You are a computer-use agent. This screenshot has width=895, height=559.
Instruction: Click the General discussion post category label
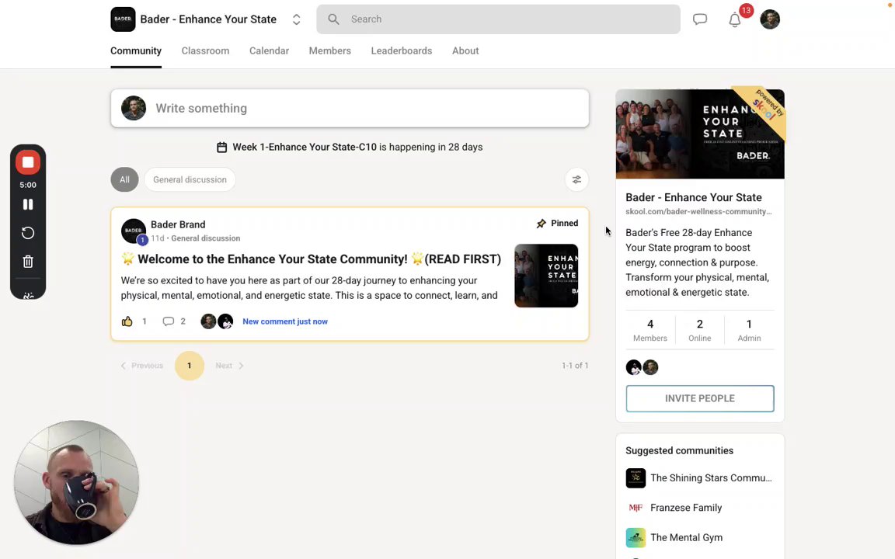pyautogui.click(x=205, y=238)
